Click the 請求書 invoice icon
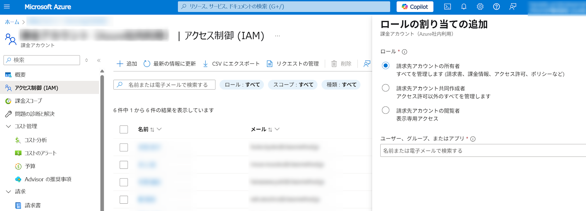 pyautogui.click(x=18, y=205)
